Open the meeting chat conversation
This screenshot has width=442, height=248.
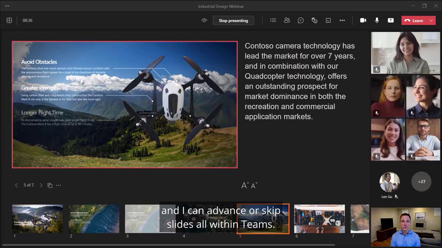point(301,20)
